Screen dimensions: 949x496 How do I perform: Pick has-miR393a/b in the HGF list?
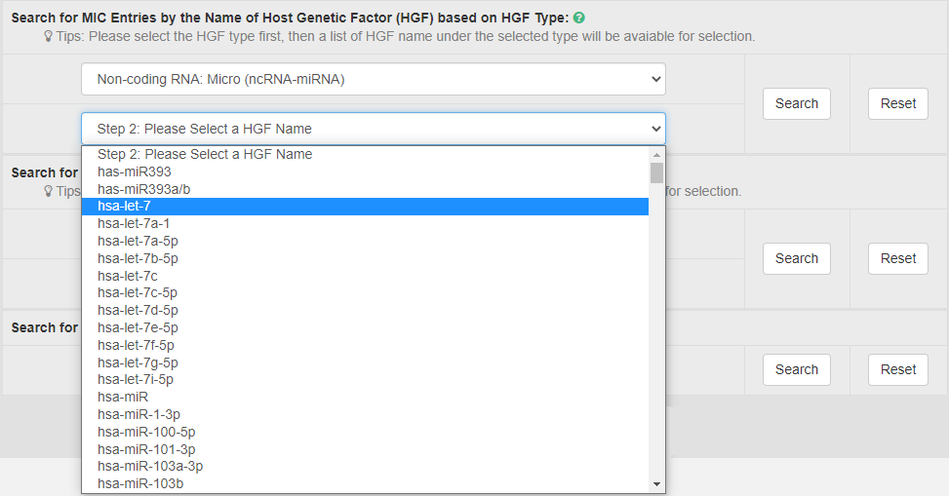coord(144,189)
